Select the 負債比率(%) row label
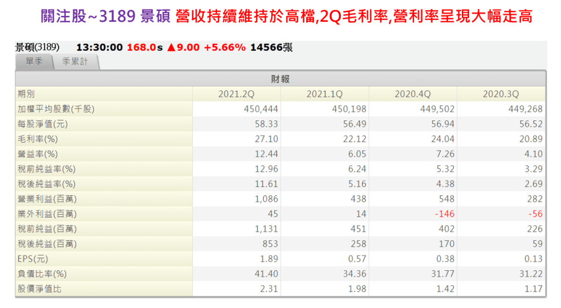Screen dimensions: 561x308 tap(42, 274)
